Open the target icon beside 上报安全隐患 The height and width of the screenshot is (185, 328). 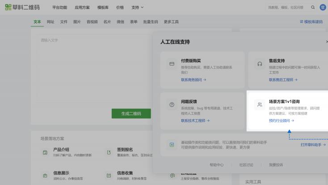coord(172,176)
